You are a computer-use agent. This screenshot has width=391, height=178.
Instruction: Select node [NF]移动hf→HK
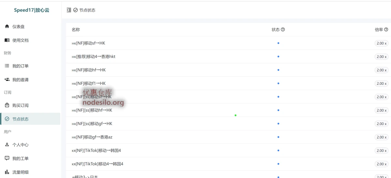point(89,70)
